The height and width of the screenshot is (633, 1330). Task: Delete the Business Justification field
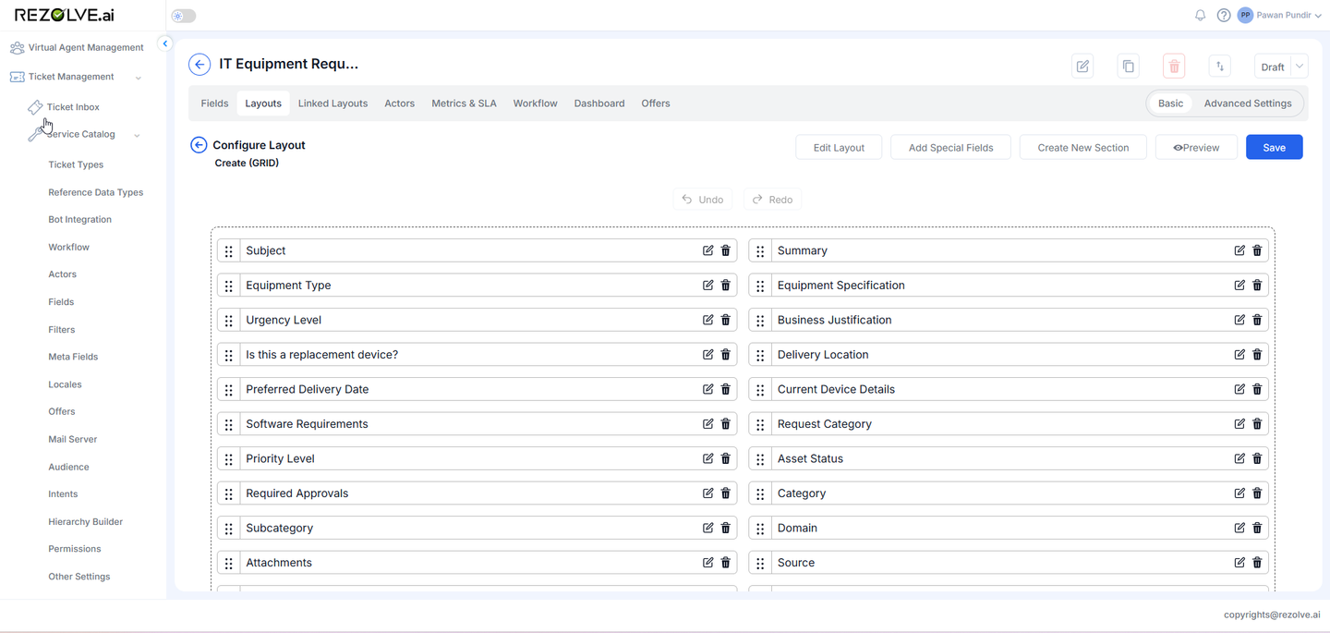pyautogui.click(x=1257, y=320)
